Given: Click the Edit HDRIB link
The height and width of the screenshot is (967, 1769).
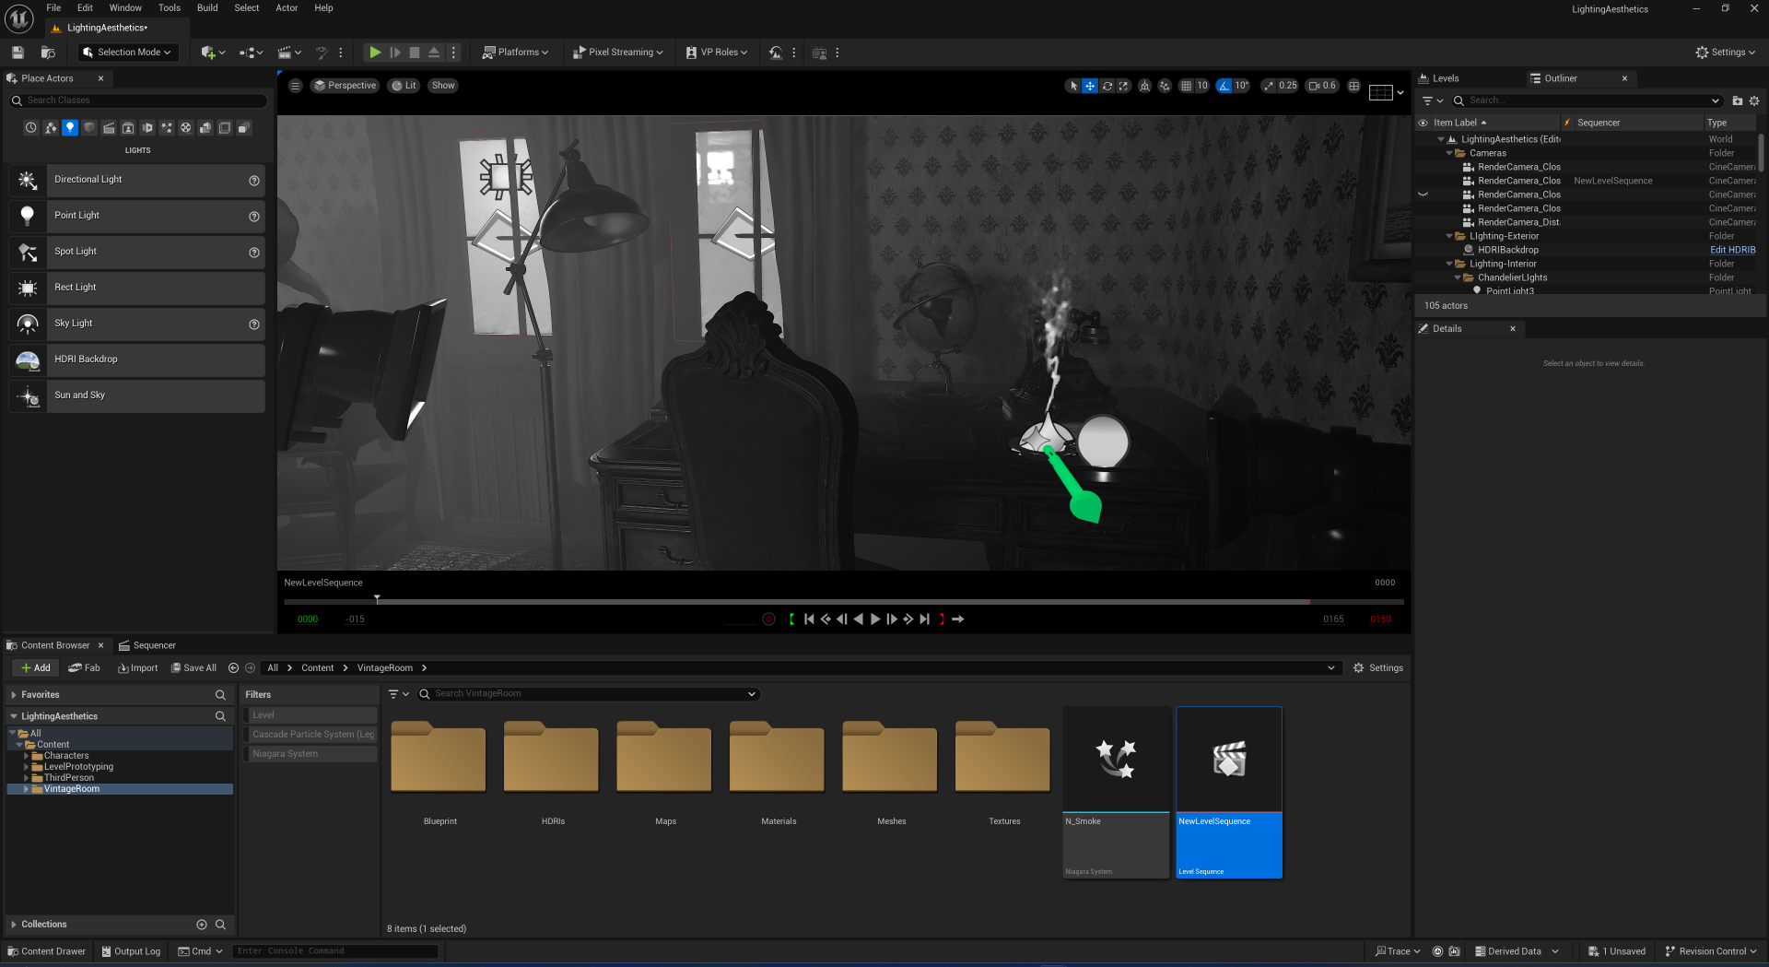Looking at the screenshot, I should tap(1732, 250).
